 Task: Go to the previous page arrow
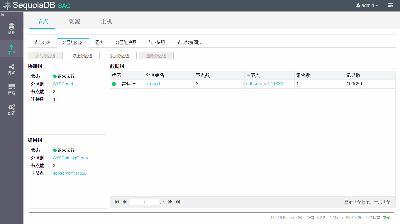click(x=125, y=202)
